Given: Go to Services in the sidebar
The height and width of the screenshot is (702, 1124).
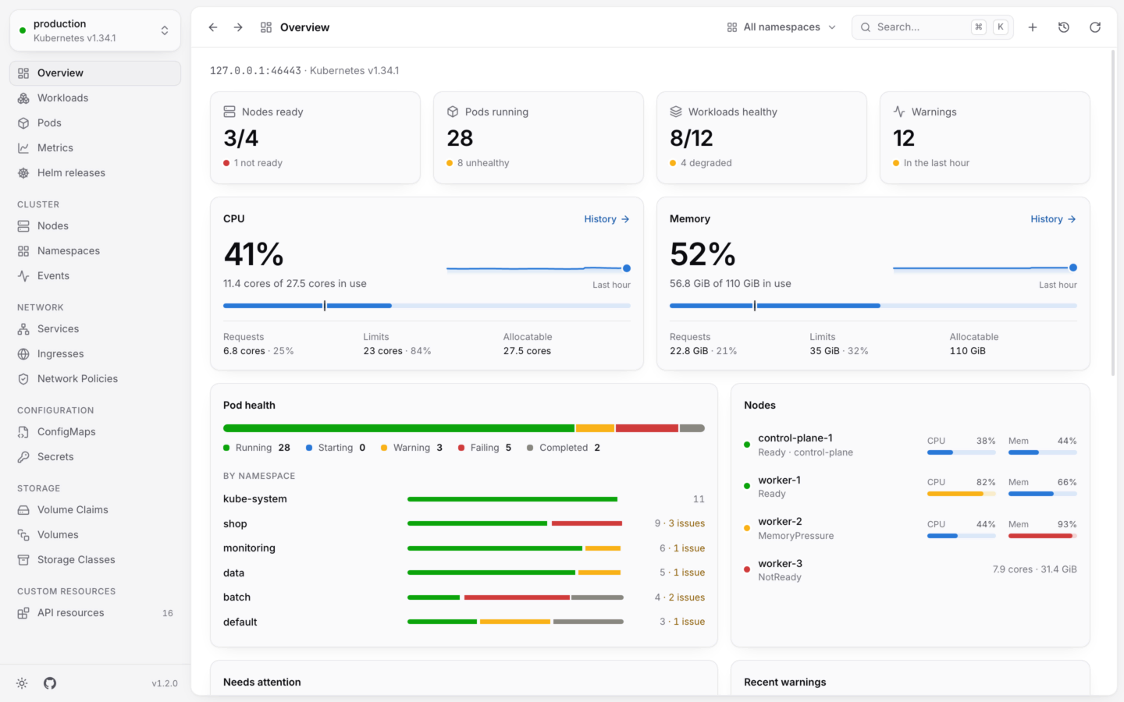Looking at the screenshot, I should coord(95,329).
